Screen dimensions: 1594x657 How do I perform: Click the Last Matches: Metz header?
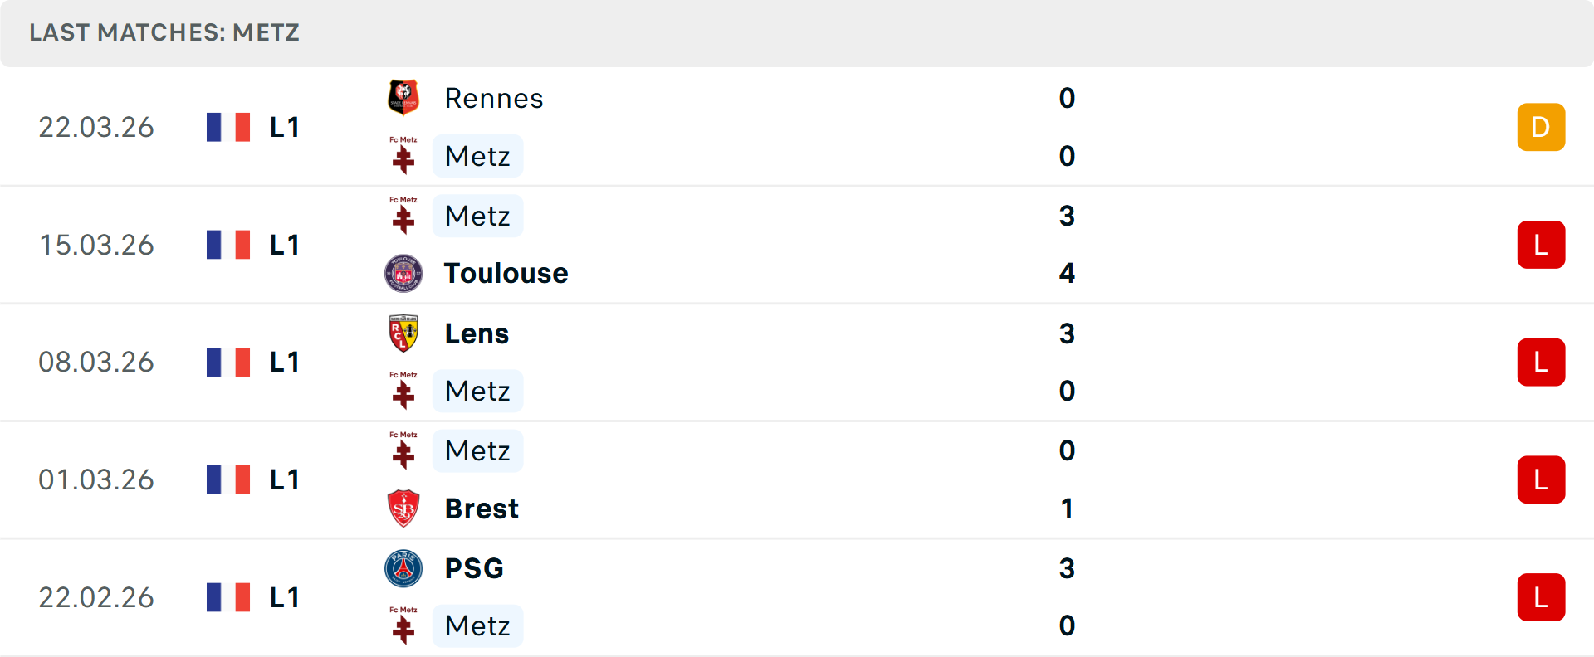click(x=164, y=32)
